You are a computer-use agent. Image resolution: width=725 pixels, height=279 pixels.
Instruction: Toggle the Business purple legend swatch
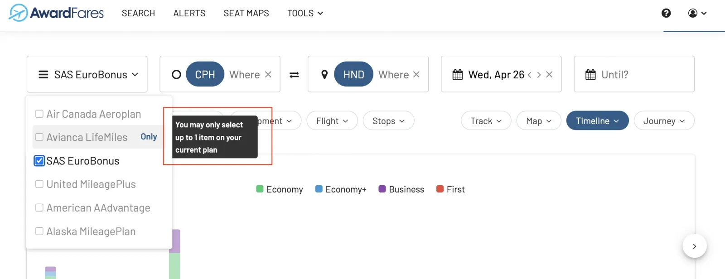(x=382, y=189)
